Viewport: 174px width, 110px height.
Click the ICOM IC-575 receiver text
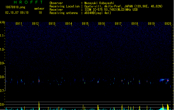click(x=111, y=10)
